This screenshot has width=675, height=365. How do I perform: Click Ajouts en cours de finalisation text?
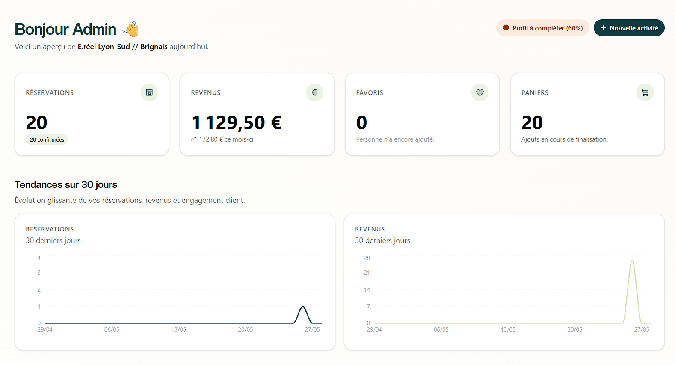pos(564,139)
